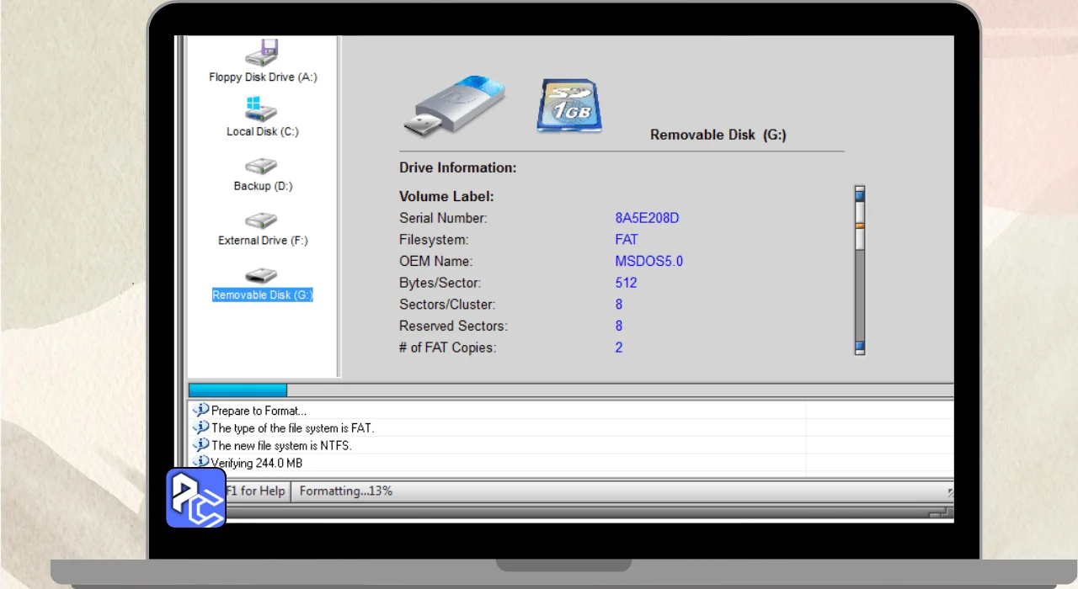
Task: Click the 1GB SD card icon
Action: pyautogui.click(x=569, y=106)
